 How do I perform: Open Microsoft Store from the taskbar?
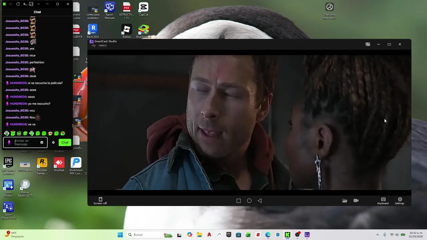[x=239, y=235]
